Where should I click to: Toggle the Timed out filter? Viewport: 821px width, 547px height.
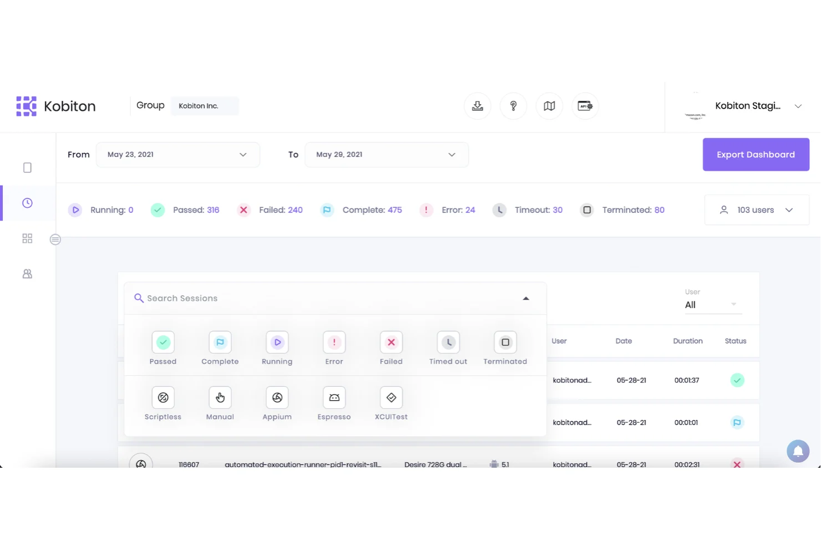pos(448,342)
